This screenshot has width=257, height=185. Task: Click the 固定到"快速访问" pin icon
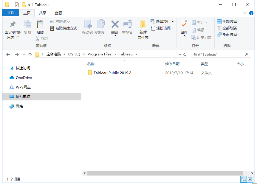[13, 24]
